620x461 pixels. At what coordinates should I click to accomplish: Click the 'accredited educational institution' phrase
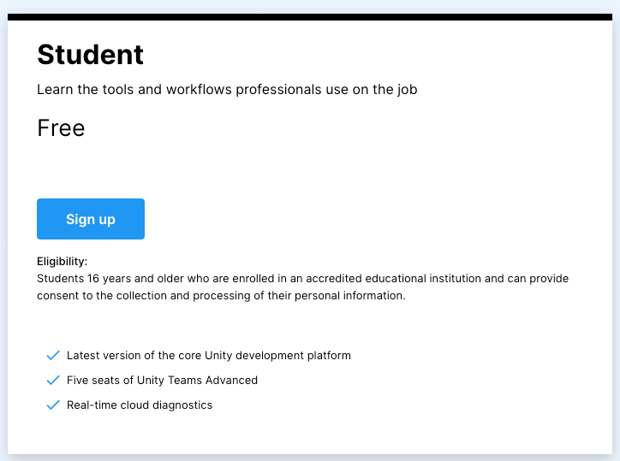point(393,279)
